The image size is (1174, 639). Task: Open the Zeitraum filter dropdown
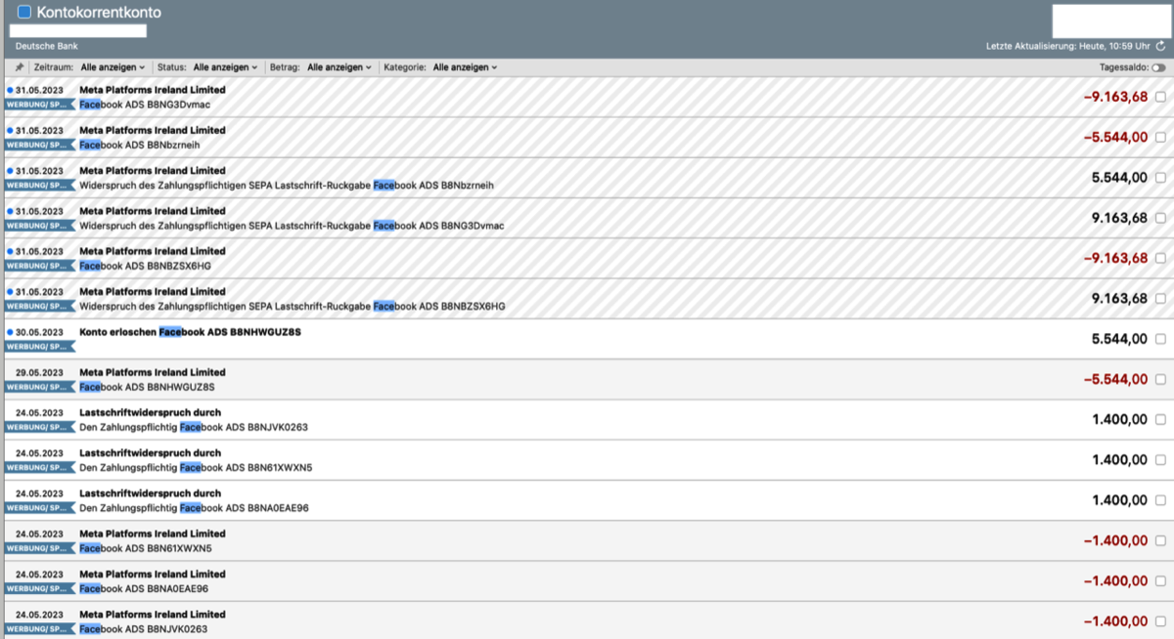113,67
